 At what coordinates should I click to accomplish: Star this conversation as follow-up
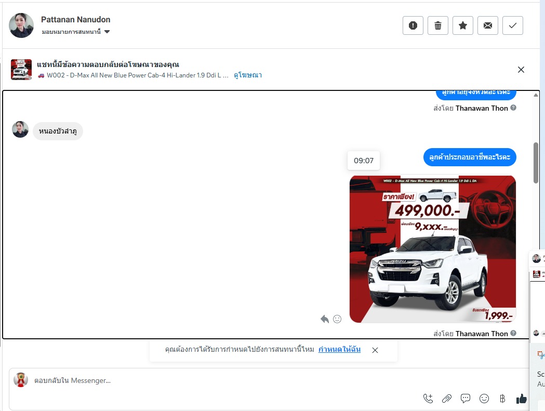[463, 25]
